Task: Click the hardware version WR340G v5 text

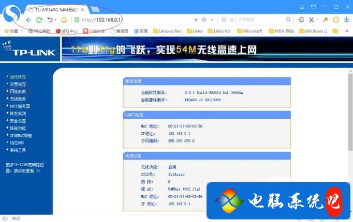Action: (202, 100)
